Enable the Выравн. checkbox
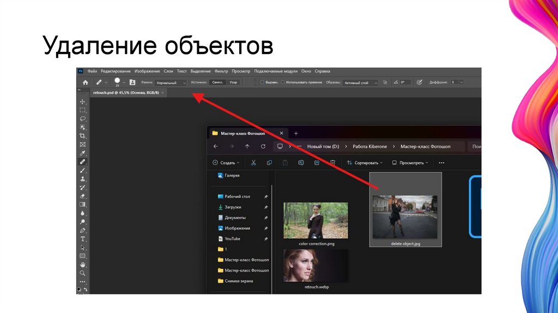The image size is (558, 313). (x=262, y=82)
